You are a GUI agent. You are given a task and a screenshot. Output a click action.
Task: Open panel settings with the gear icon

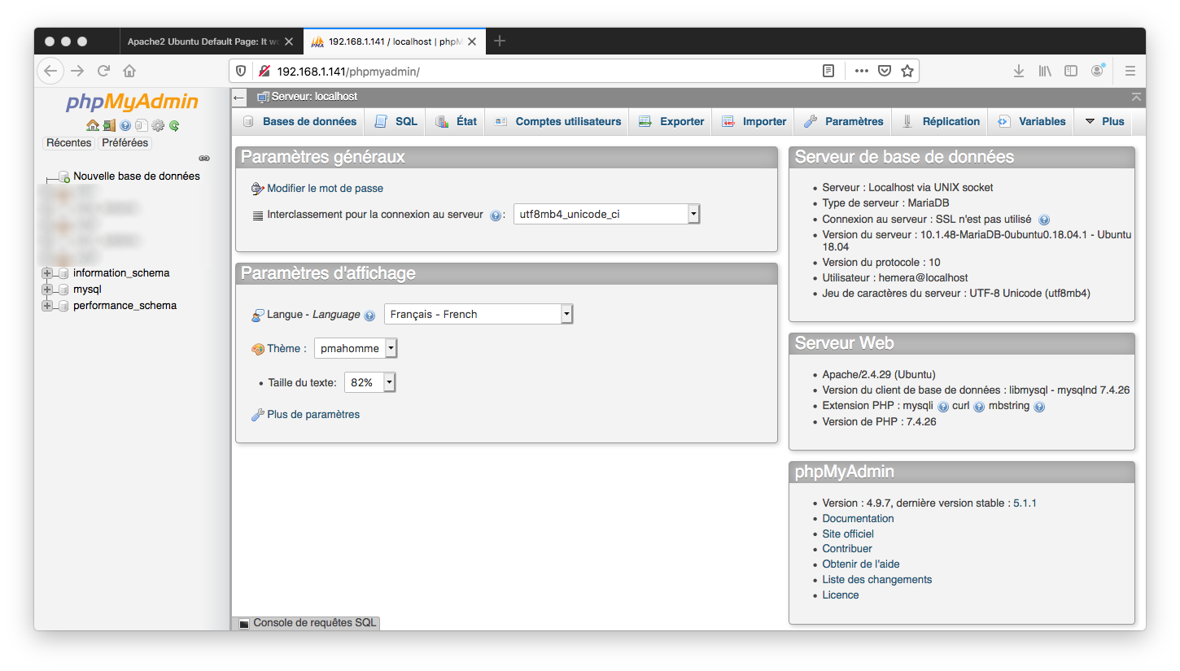pos(157,125)
